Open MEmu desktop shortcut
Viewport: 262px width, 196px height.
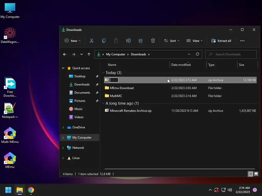point(10,160)
